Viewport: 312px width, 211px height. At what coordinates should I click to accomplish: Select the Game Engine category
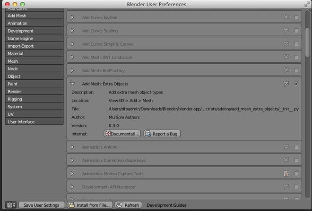pos(34,38)
